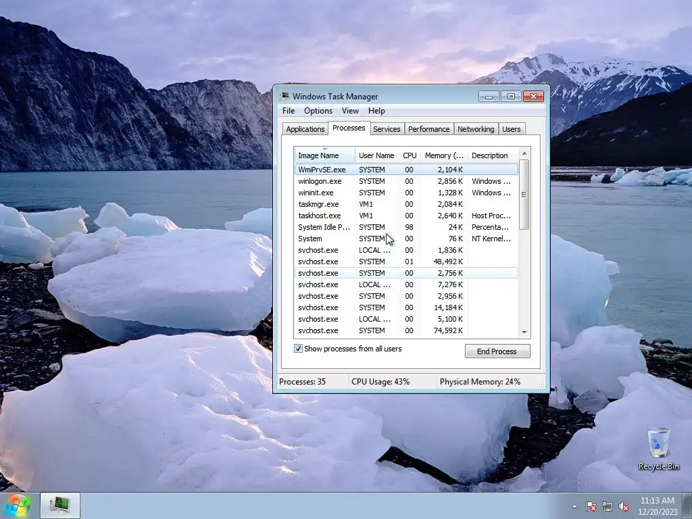Open the Help menu

tap(376, 111)
